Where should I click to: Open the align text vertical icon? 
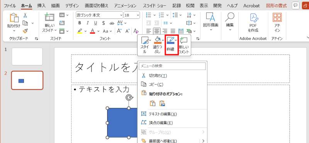(x=189, y=23)
